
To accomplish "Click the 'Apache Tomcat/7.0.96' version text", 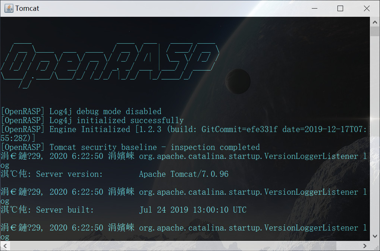I will click(x=184, y=174).
